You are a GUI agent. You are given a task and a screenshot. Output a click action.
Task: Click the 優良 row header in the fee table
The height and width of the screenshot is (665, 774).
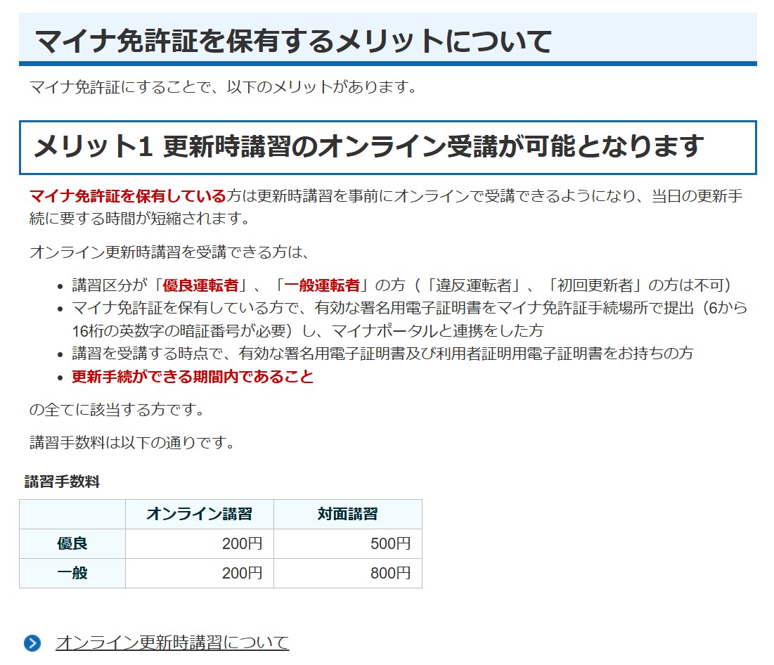click(72, 543)
